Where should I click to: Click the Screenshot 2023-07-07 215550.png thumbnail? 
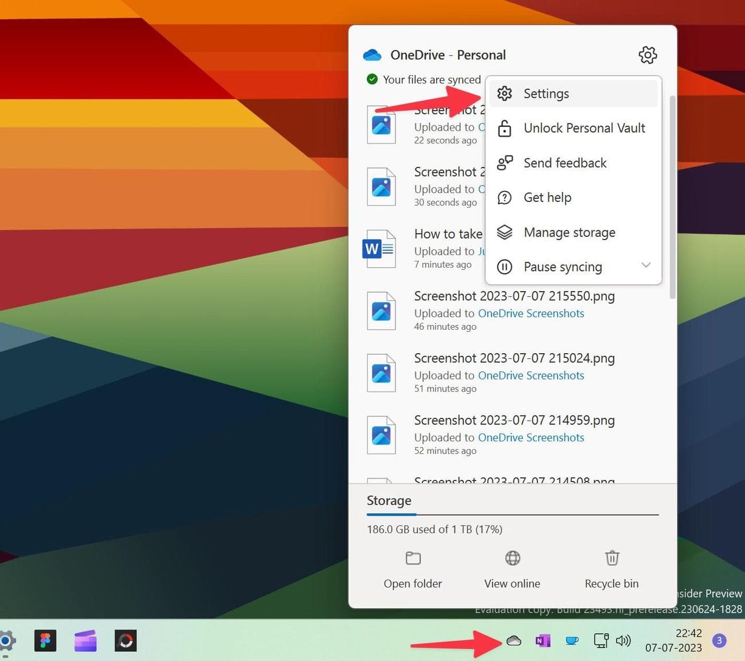(x=381, y=310)
